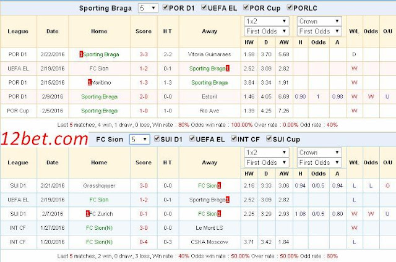Toggle the INT CF checkbox
This screenshot has height=262, width=396.
[x=234, y=138]
